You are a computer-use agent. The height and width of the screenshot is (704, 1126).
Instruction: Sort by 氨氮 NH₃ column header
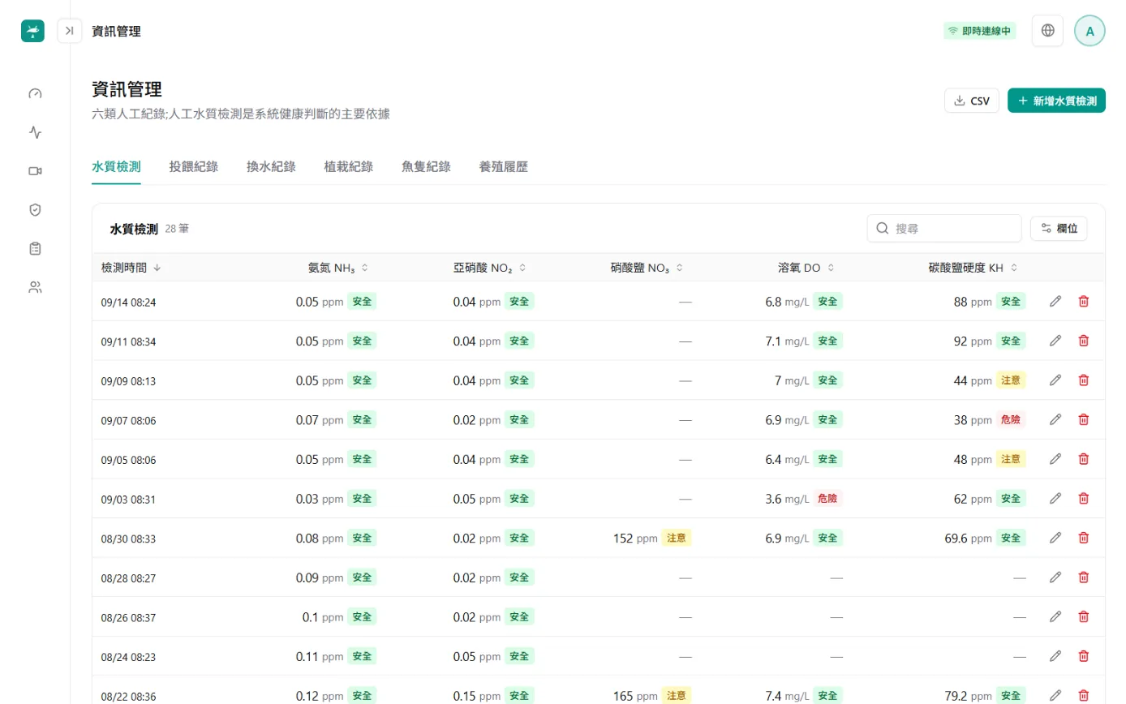click(338, 268)
